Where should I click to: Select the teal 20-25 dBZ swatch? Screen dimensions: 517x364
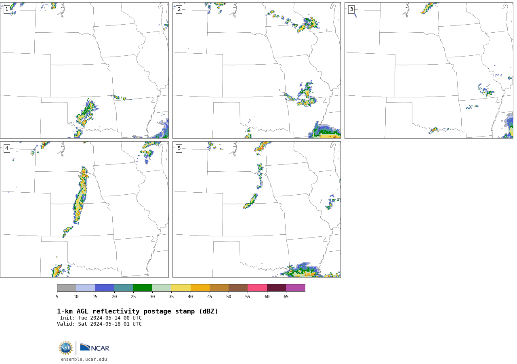pos(124,288)
